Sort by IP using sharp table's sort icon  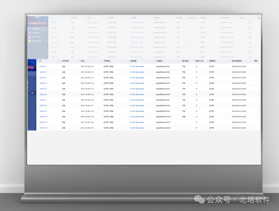coord(38,61)
